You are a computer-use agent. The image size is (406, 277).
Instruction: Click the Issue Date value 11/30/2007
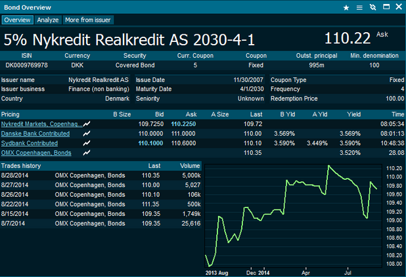click(248, 80)
